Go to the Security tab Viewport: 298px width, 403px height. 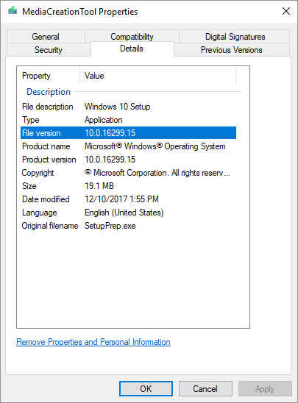pos(49,49)
